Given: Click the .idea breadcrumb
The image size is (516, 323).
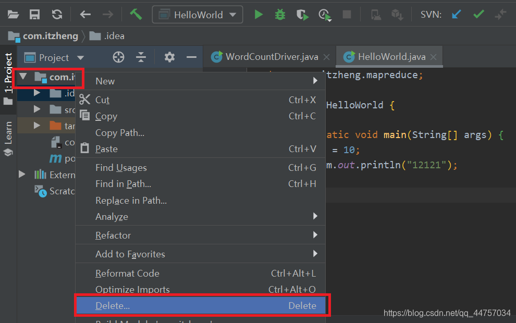Looking at the screenshot, I should click(x=107, y=36).
